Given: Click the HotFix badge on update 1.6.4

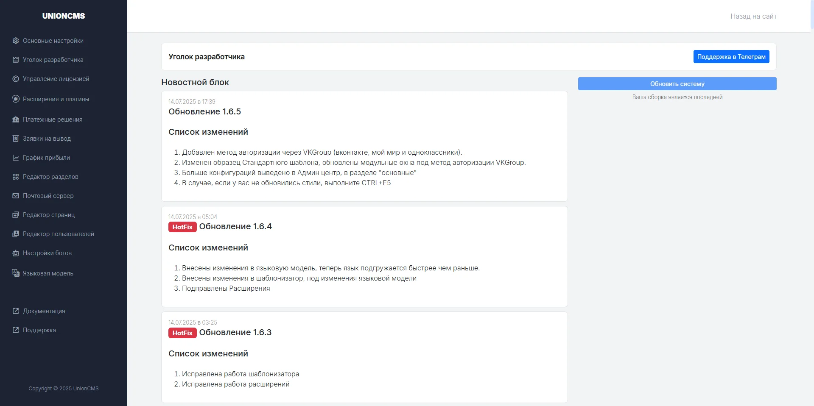Looking at the screenshot, I should coord(182,227).
